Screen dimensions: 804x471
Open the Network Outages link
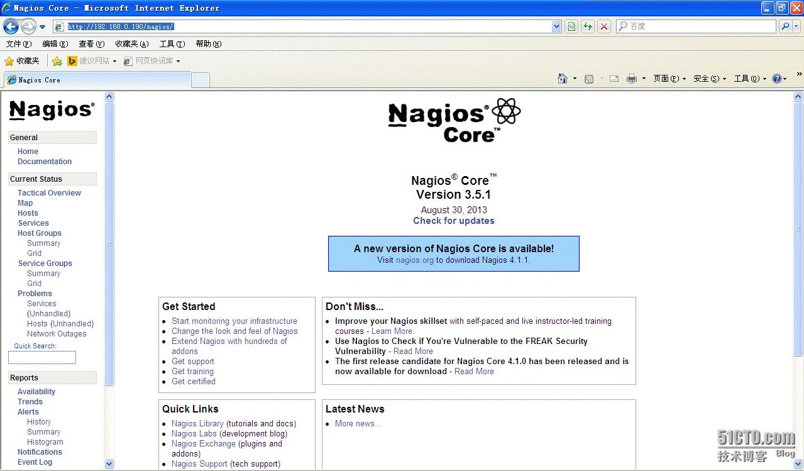click(x=57, y=334)
